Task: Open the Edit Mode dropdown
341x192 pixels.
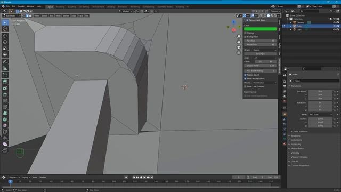Action: click(x=11, y=15)
